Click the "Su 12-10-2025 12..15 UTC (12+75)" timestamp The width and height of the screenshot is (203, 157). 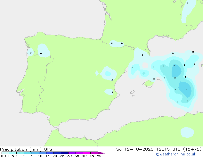coord(159,149)
